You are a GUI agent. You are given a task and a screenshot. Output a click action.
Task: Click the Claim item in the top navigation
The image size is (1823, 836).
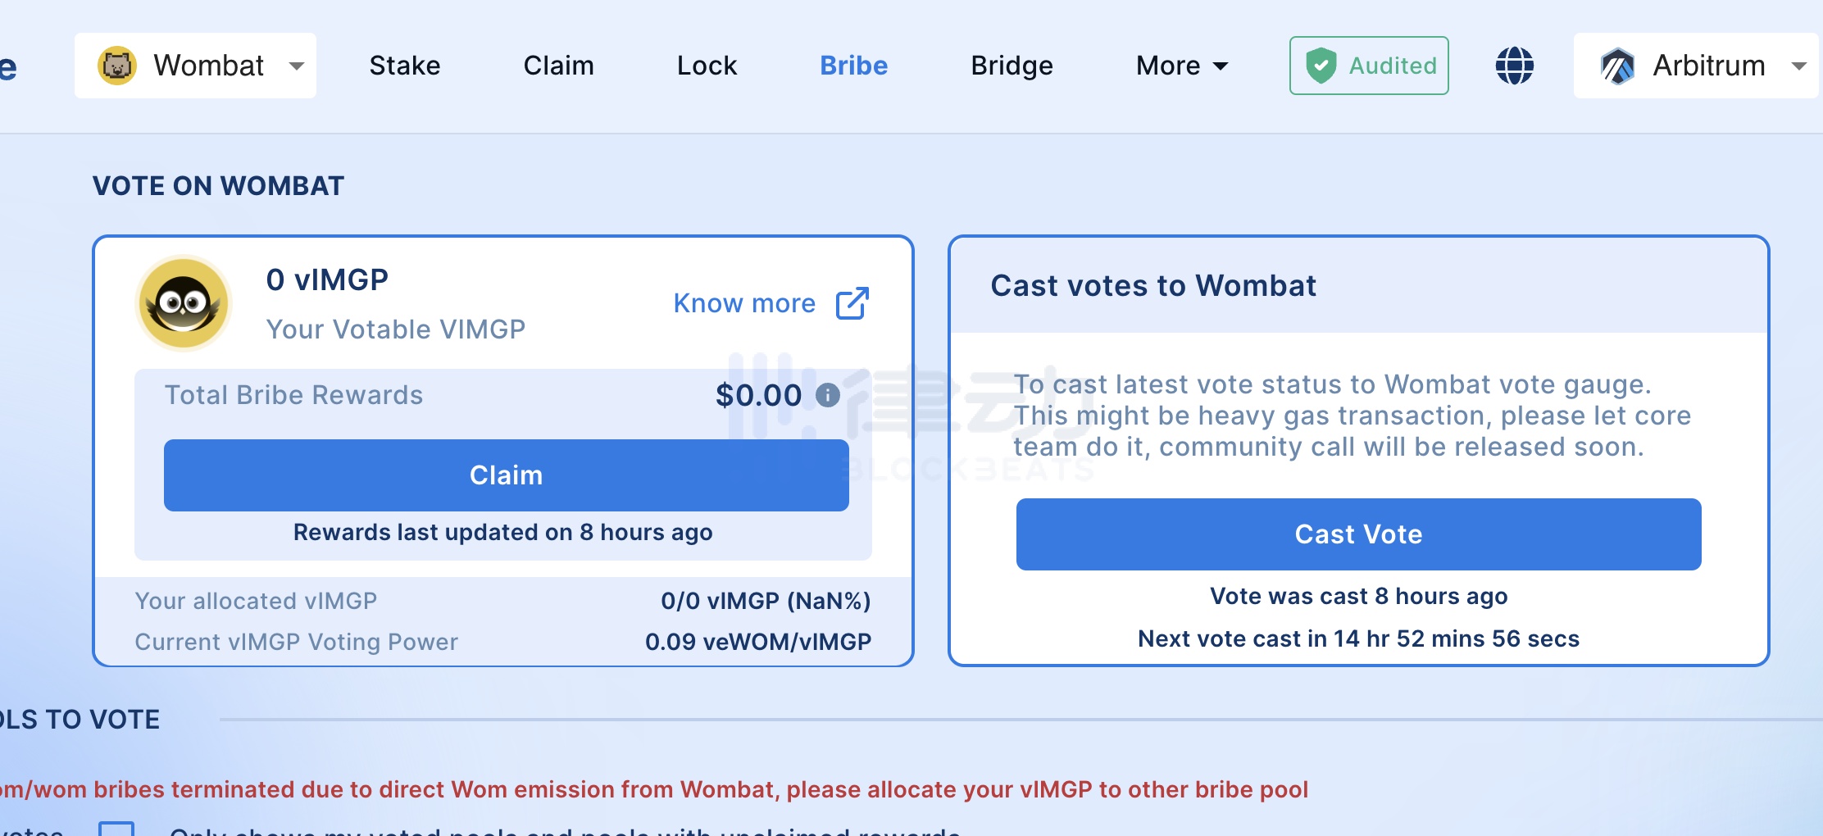click(x=558, y=66)
